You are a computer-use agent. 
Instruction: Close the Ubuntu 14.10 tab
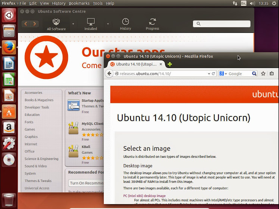click(x=161, y=64)
